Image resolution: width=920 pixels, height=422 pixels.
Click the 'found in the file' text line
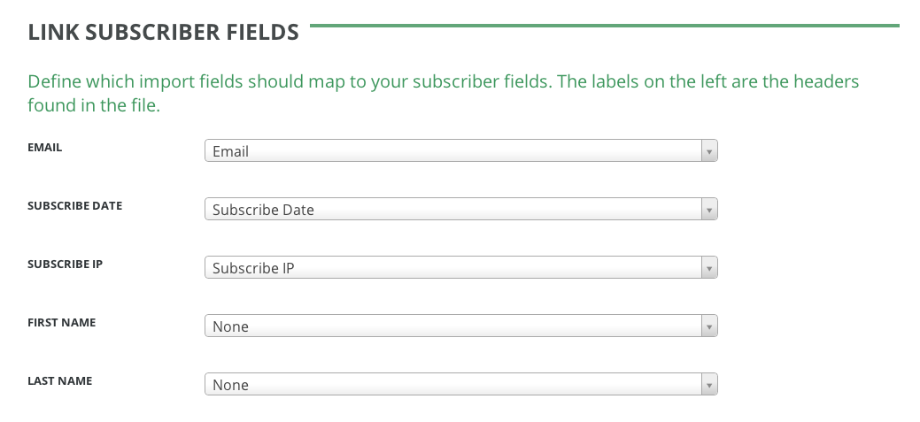point(93,105)
